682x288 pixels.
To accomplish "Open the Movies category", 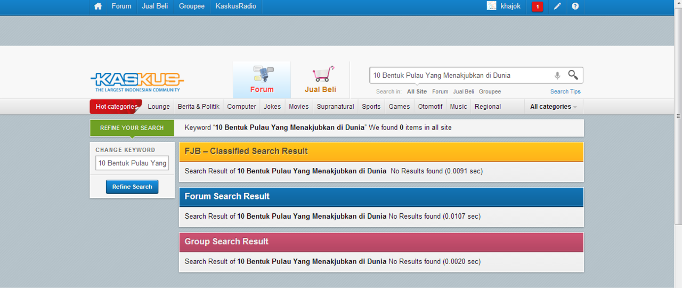I will coord(299,107).
